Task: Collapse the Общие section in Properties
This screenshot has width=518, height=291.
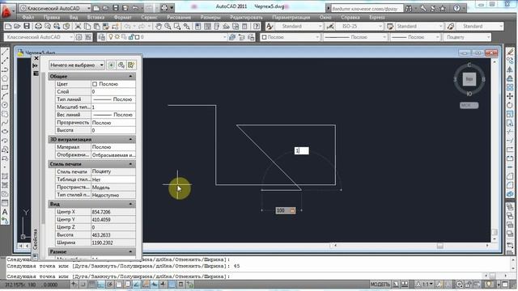Action: [130, 76]
